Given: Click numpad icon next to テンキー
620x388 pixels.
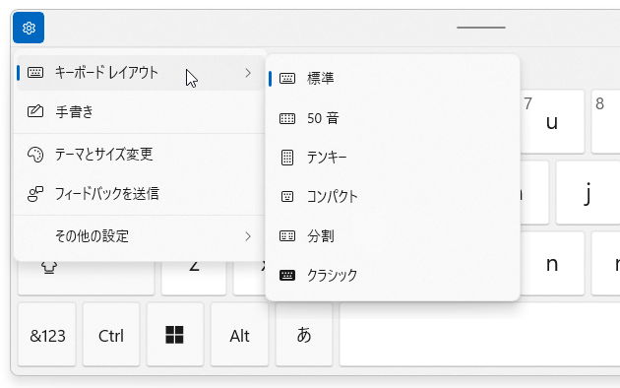Looking at the screenshot, I should tap(287, 158).
